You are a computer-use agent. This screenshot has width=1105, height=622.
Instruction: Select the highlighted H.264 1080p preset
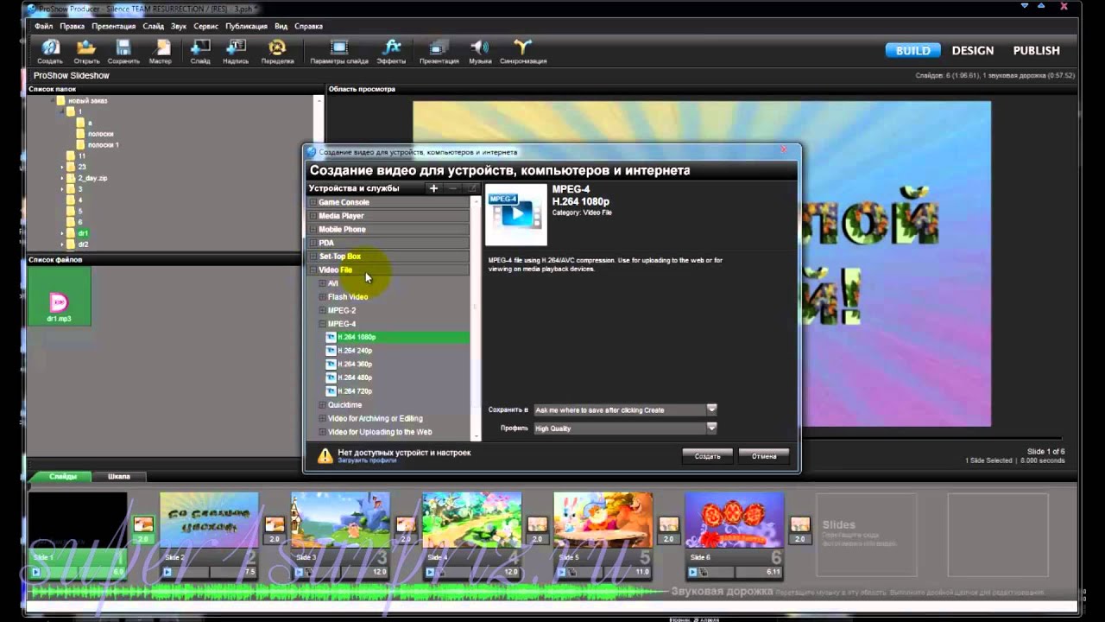pos(396,337)
